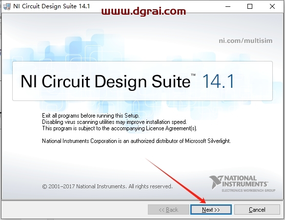Viewport: 285px width, 220px height.
Task: Minimize the NI Circuit Design Suite window
Action: coord(228,6)
